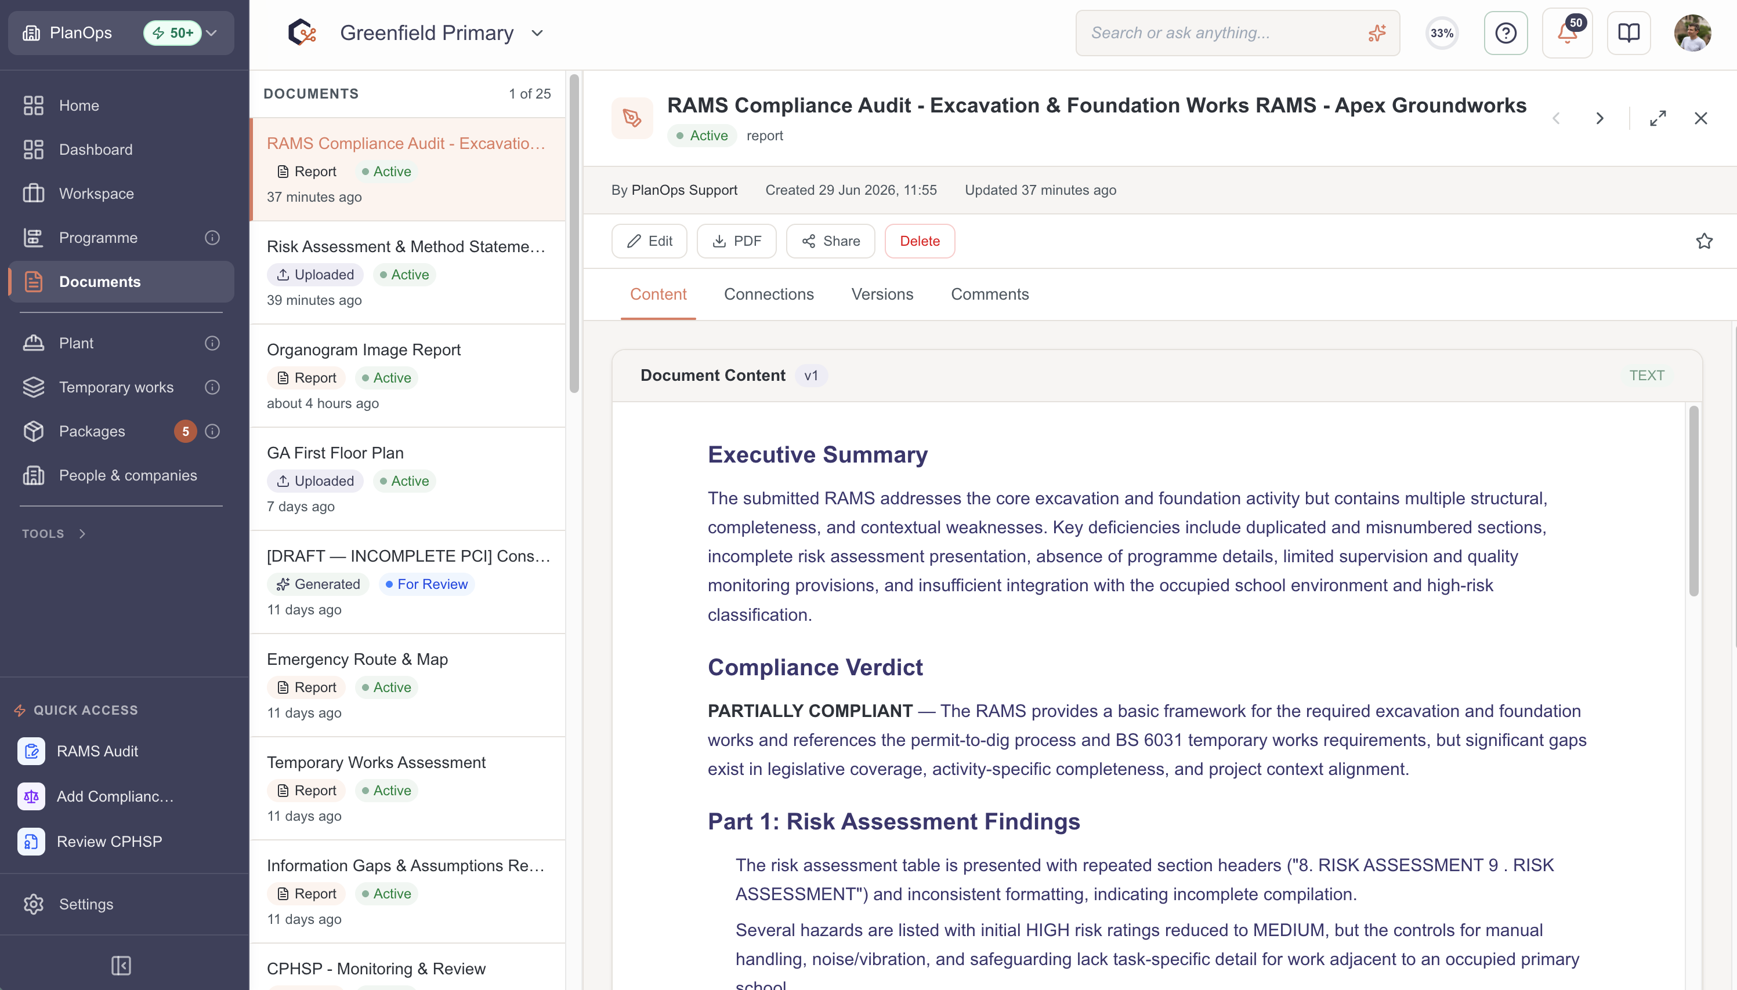Open the DRAFT INCOMPLETE PCI document
Viewport: 1737px width, 990px height.
(x=408, y=583)
